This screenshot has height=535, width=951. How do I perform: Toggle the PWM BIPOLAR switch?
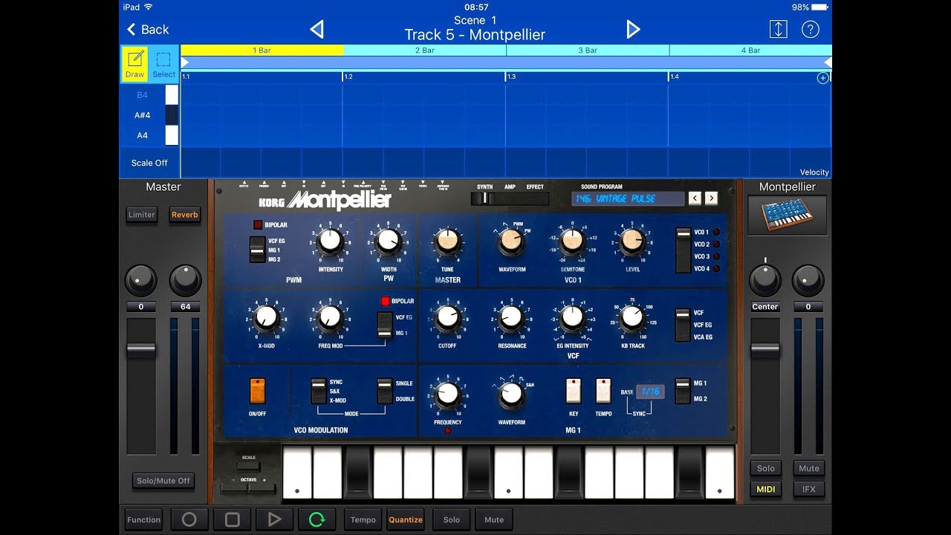[x=258, y=224]
